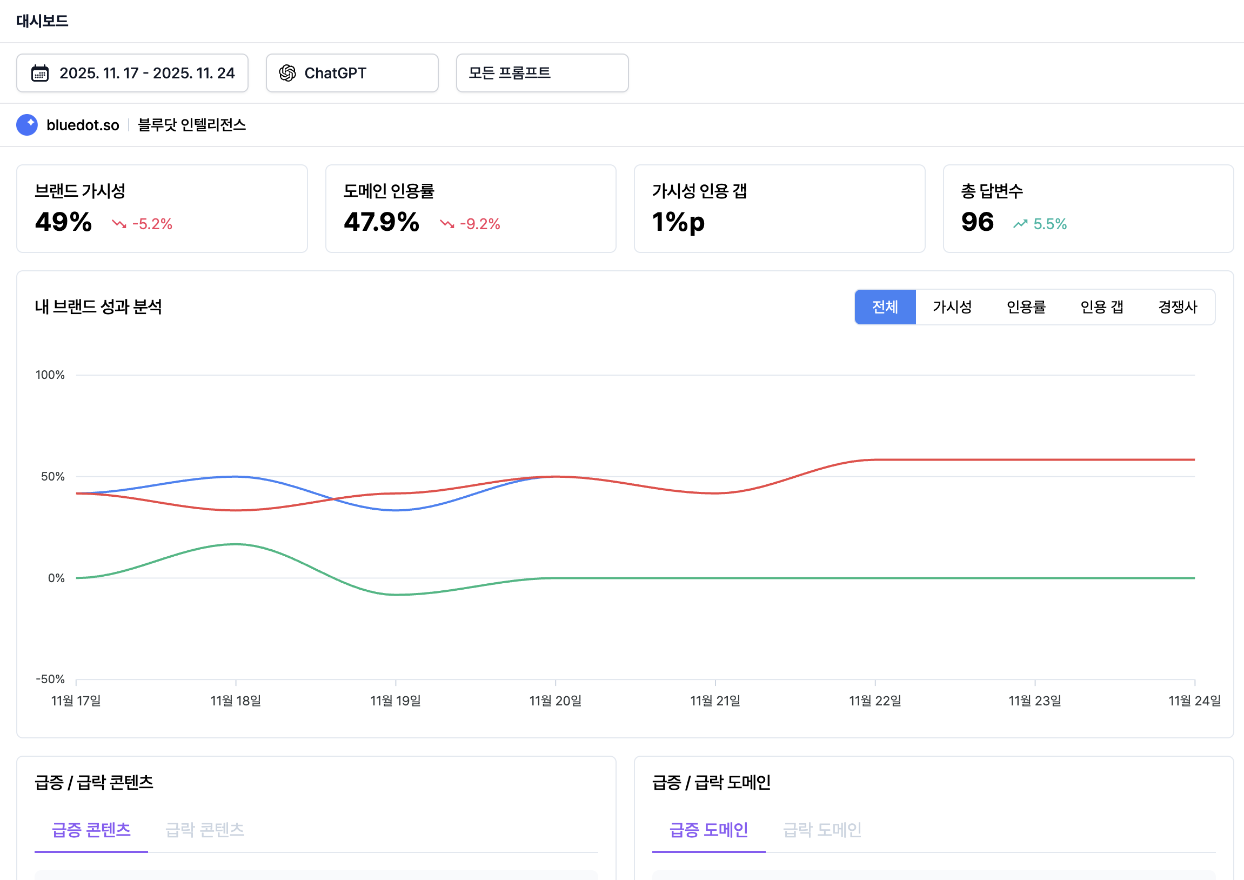Screen dimensions: 1244x880
Task: Click the upward trend icon beside 5.5%
Action: [1020, 224]
